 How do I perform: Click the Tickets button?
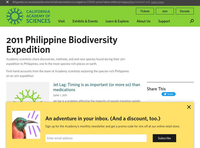coord(145,11)
